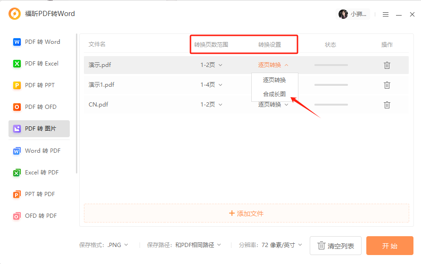Close the application window
Viewport: 421px width, 264px height.
pyautogui.click(x=412, y=14)
